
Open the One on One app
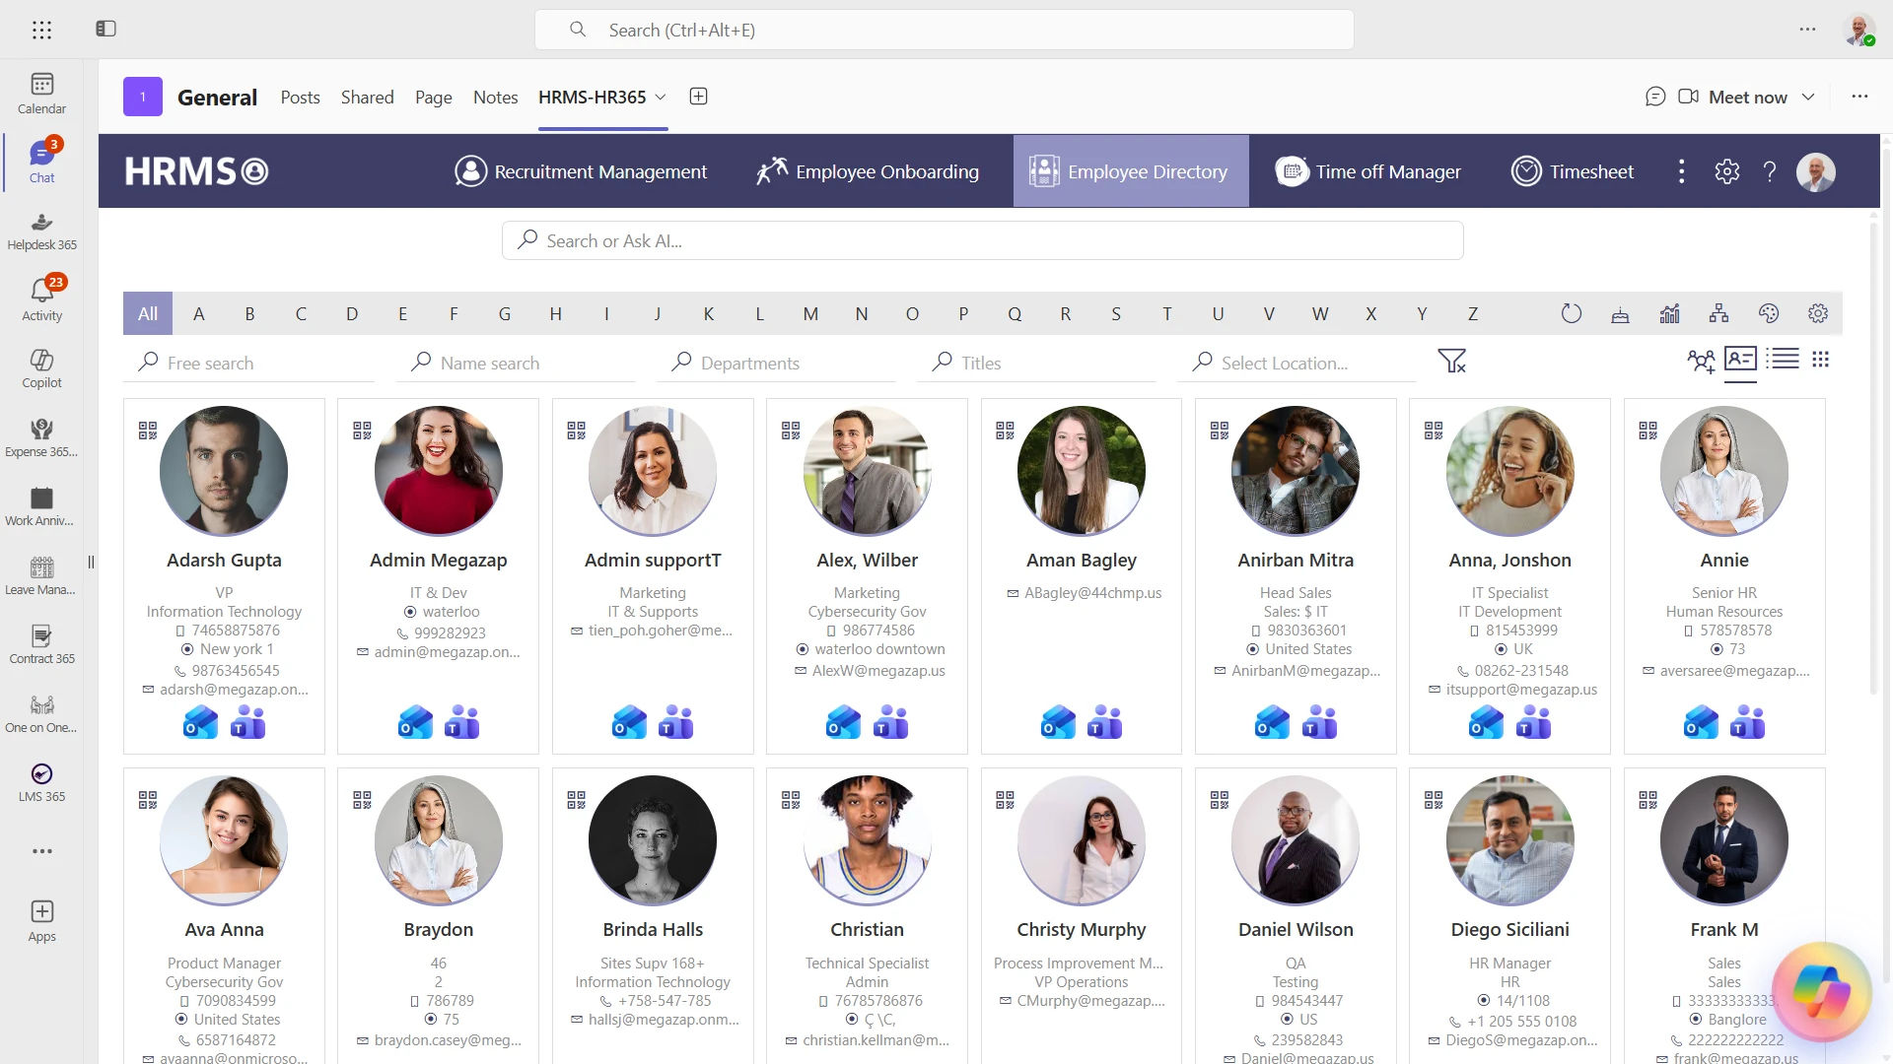coord(41,712)
